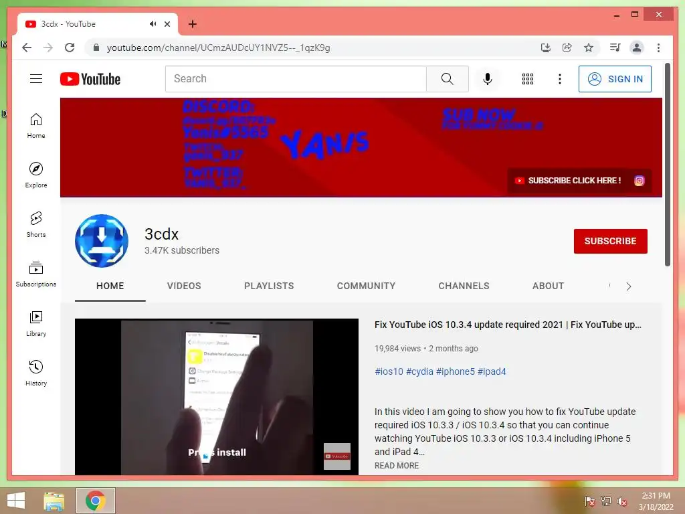The width and height of the screenshot is (685, 514).
Task: Open a new browser tab
Action: (192, 24)
